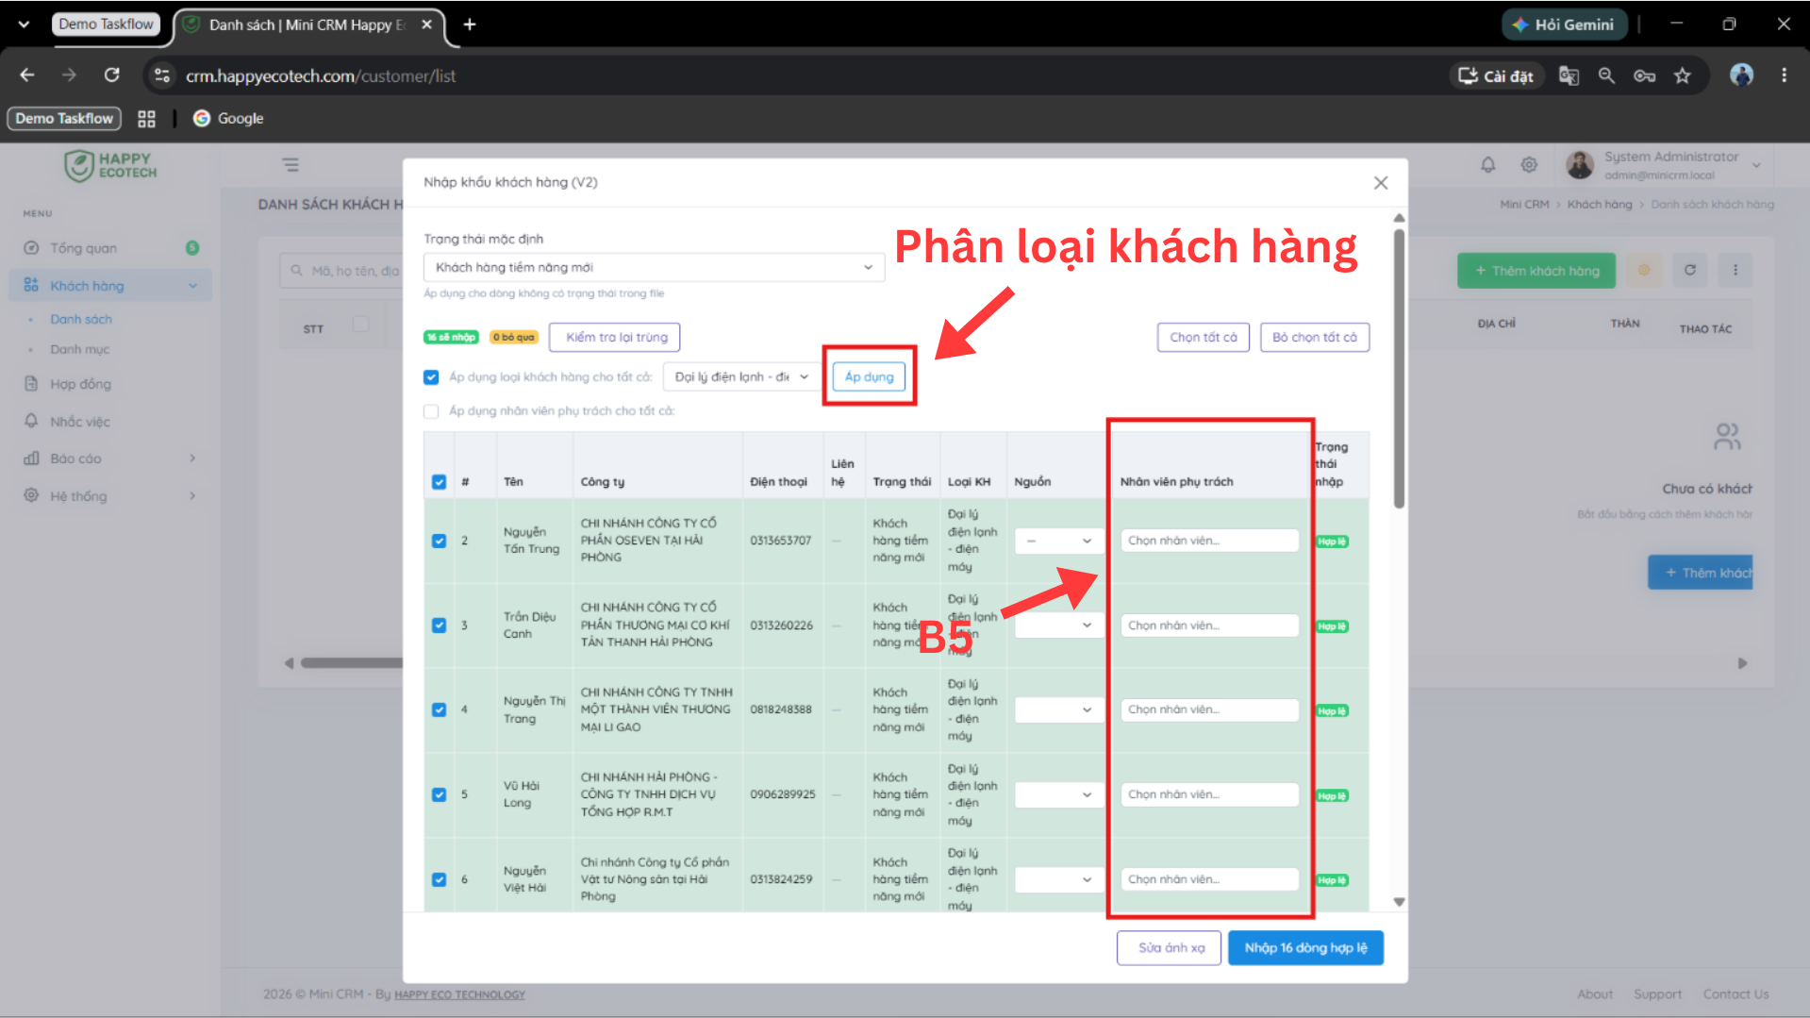Open the Google bookmark
This screenshot has width=1810, height=1018.
[x=228, y=119]
